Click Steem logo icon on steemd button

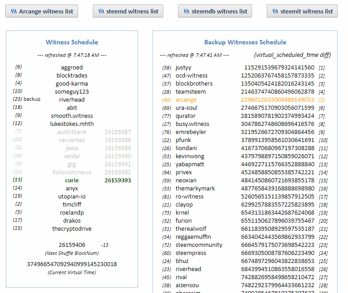(101, 11)
